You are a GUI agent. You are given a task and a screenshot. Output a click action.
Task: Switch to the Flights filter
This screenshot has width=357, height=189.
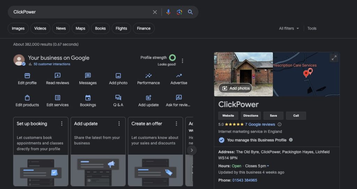pos(121,29)
